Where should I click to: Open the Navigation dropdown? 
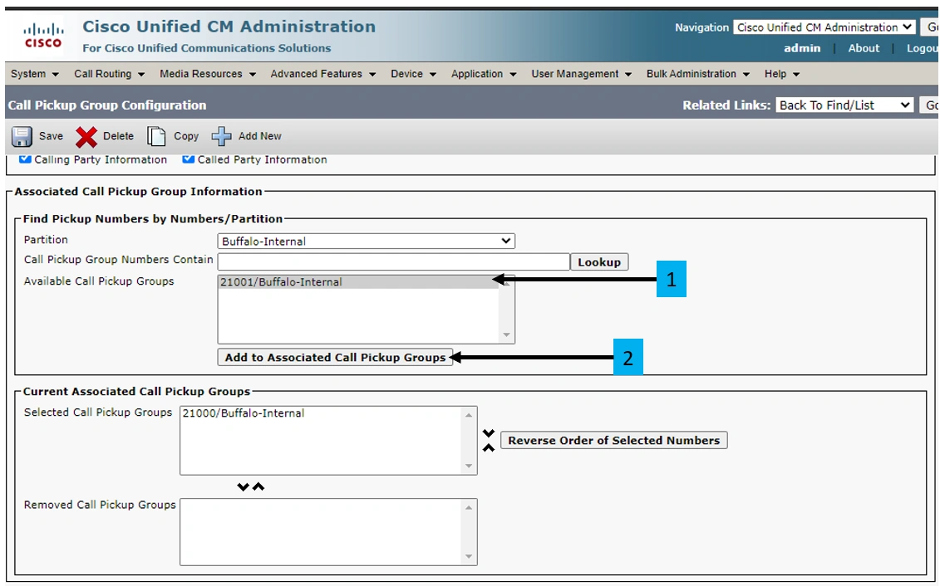[824, 27]
